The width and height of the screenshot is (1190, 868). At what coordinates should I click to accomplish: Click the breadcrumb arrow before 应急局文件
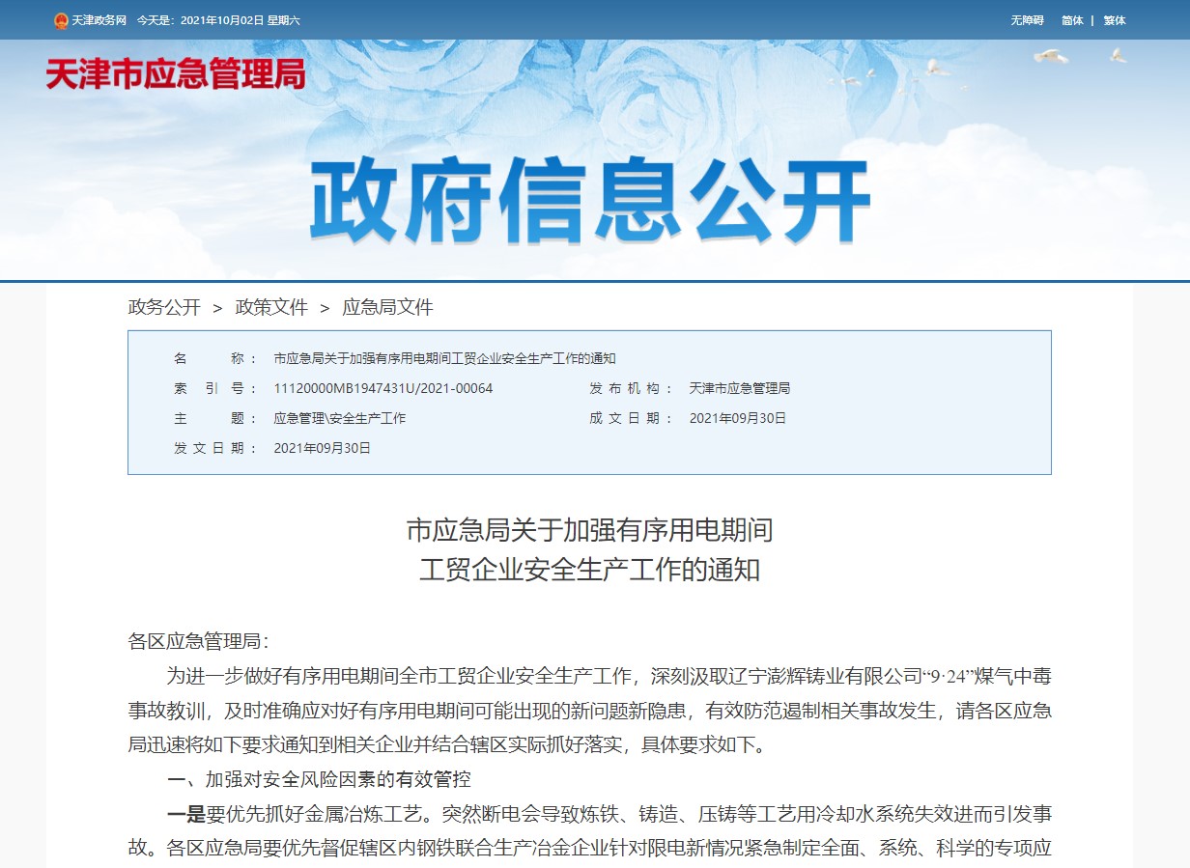click(325, 308)
